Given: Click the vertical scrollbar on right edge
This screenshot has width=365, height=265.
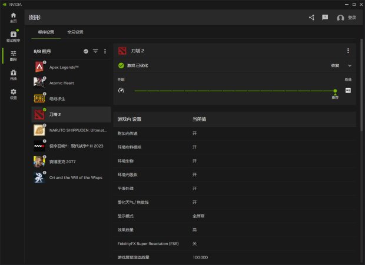Looking at the screenshot, I should click(x=361, y=85).
